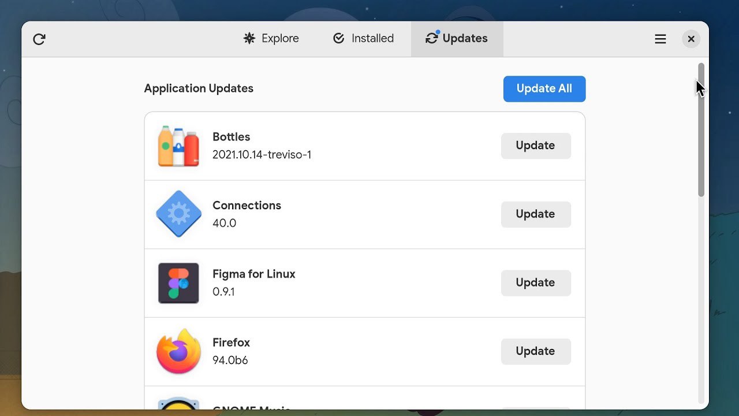
Task: Update the Firefox application
Action: tap(536, 351)
